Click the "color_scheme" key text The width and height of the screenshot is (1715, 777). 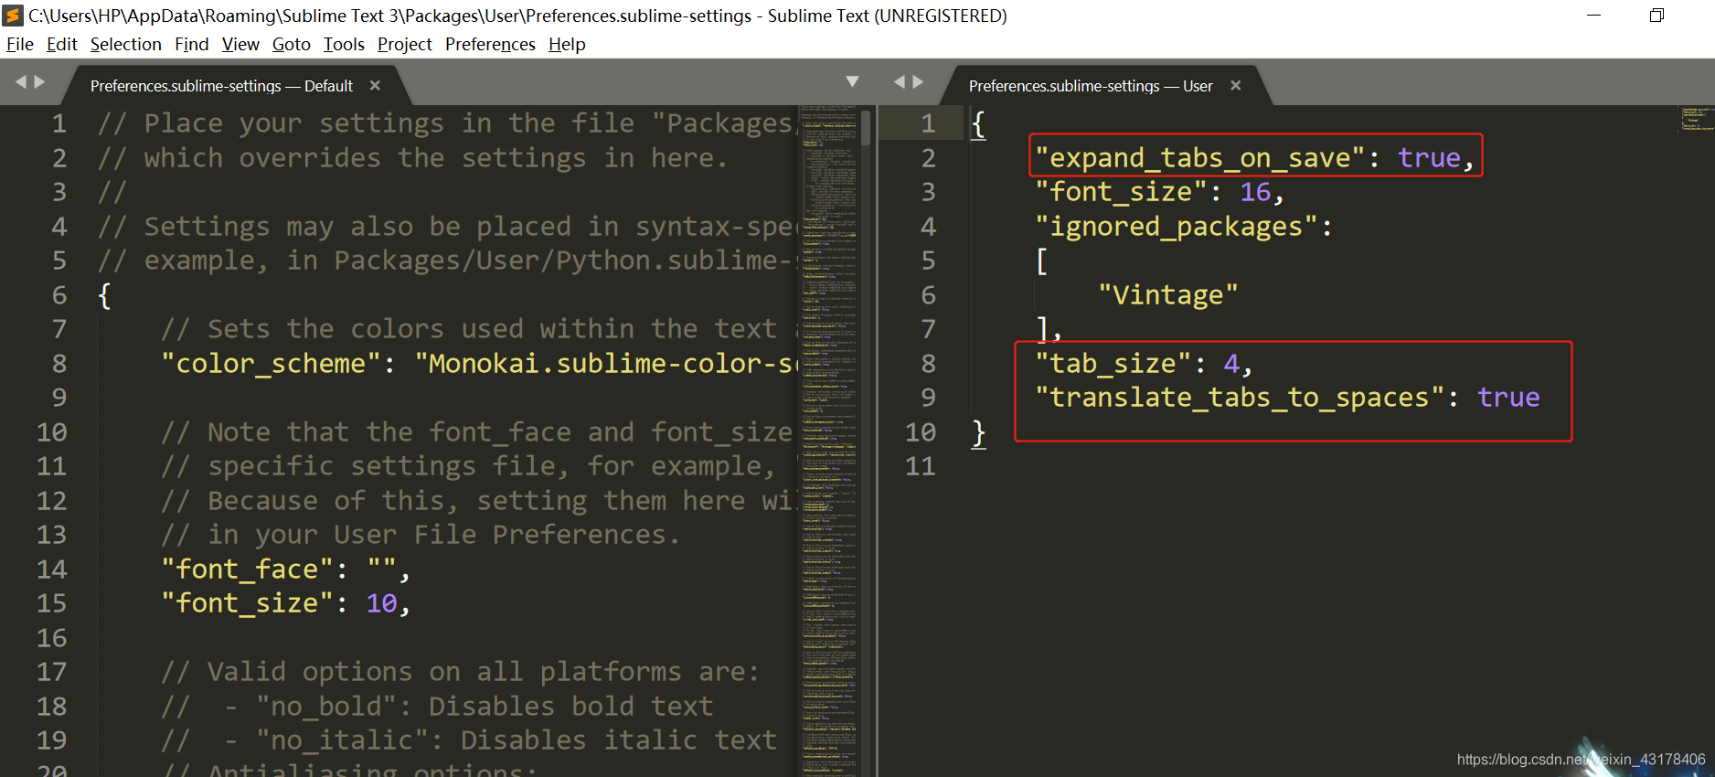click(271, 364)
